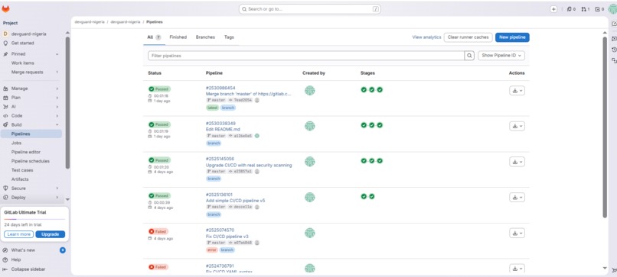Open the Show Pipeline ID dropdown
The height and width of the screenshot is (277, 617).
click(501, 56)
